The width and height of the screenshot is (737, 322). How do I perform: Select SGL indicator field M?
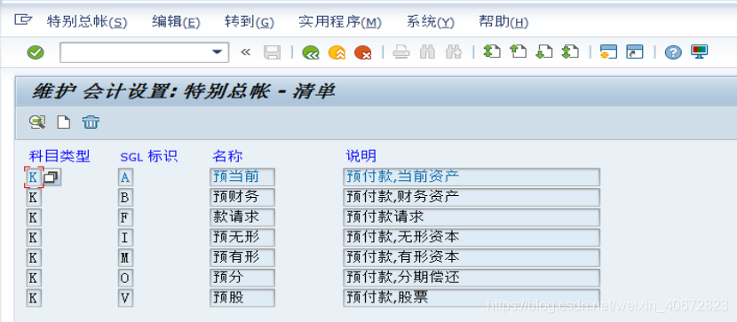125,258
